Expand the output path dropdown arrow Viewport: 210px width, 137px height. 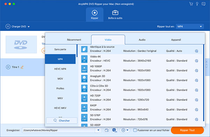coord(98,130)
